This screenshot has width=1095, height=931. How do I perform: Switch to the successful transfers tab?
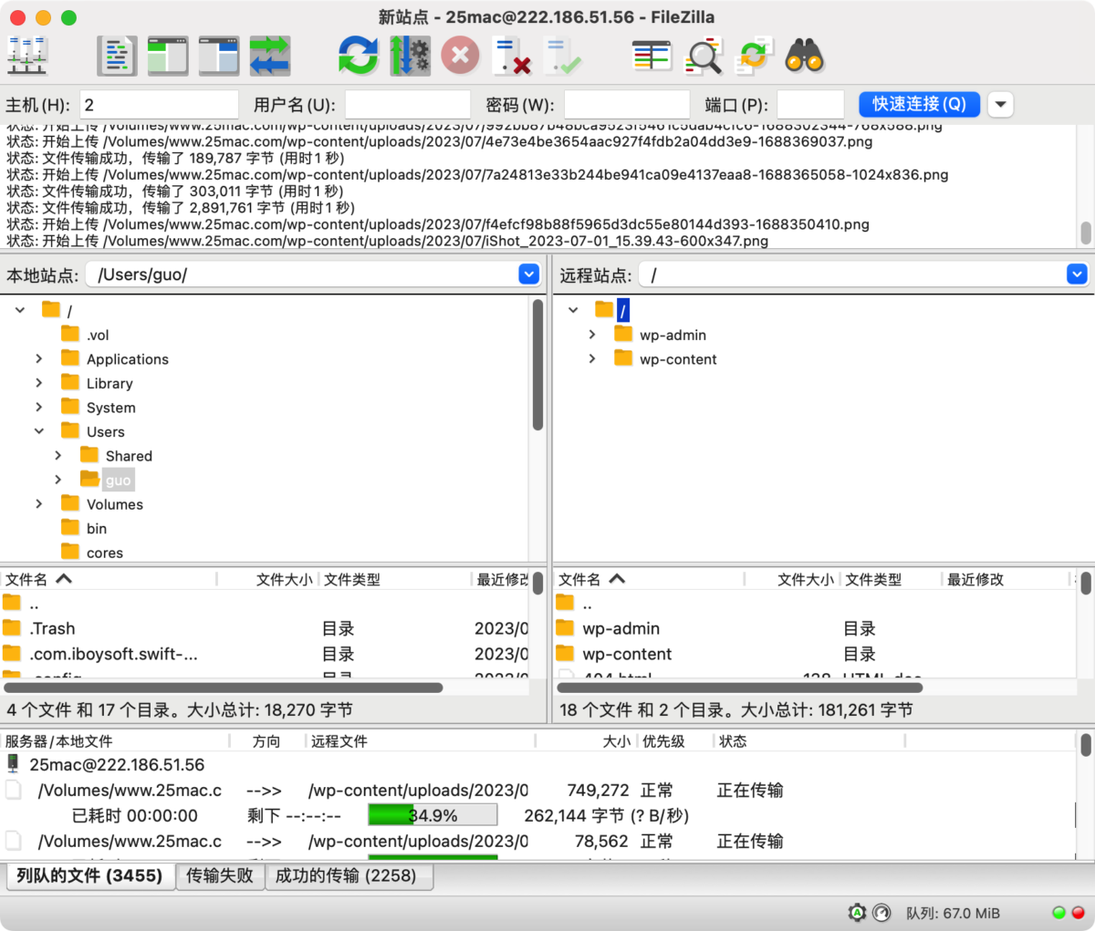click(348, 876)
